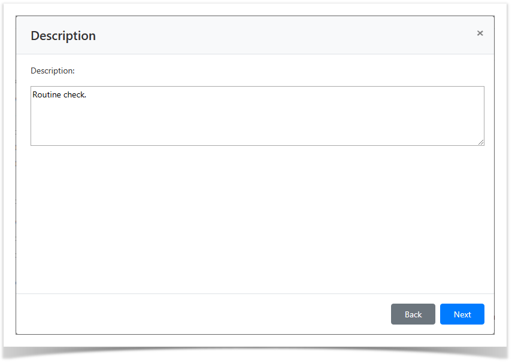The image size is (515, 364).
Task: Focus the multiline description input box
Action: pos(257,116)
